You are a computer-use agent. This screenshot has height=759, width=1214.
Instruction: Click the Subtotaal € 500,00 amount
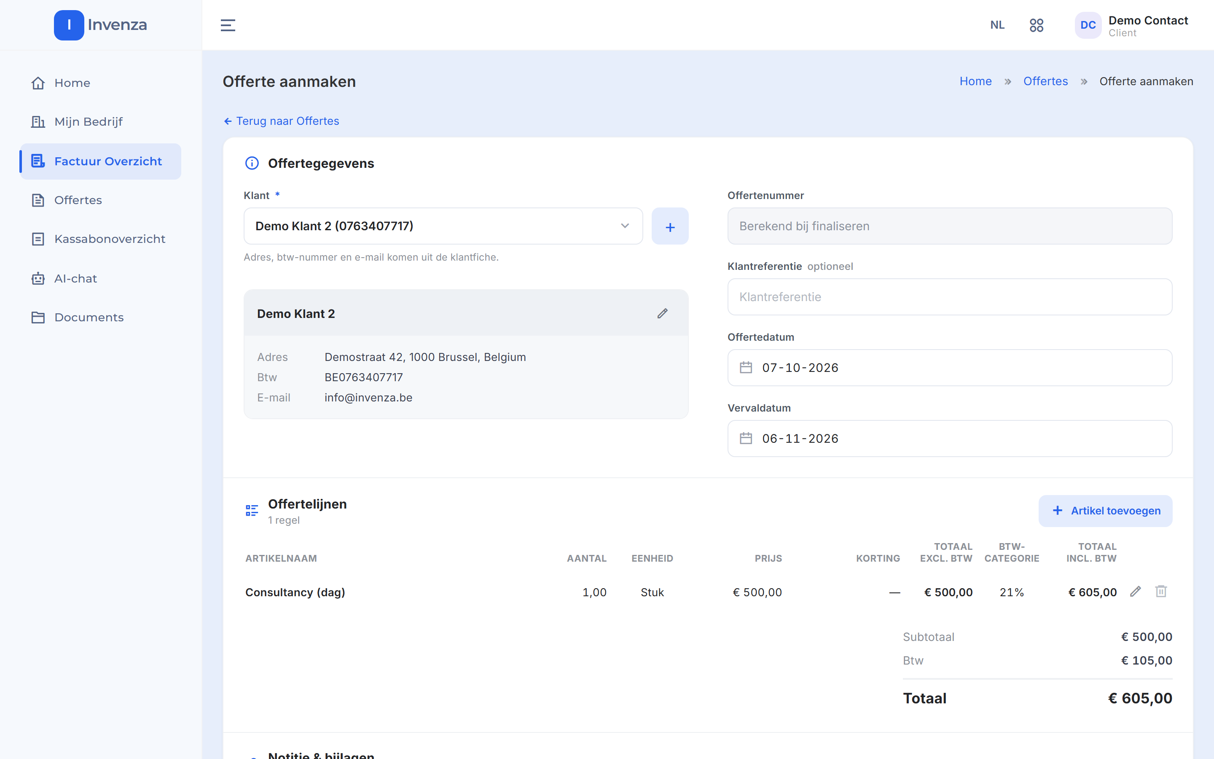[1147, 637]
